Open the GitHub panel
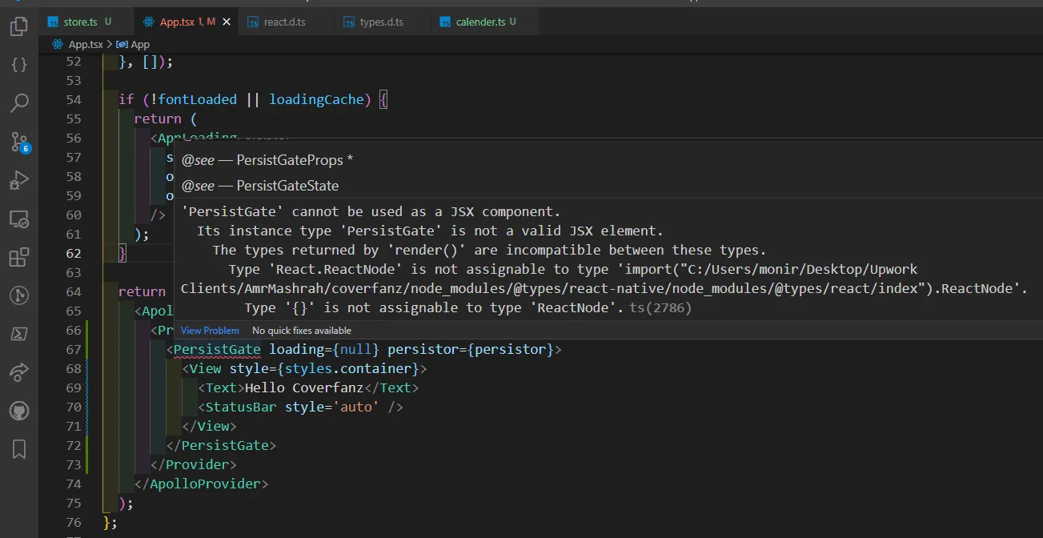Image resolution: width=1043 pixels, height=538 pixels. [19, 411]
